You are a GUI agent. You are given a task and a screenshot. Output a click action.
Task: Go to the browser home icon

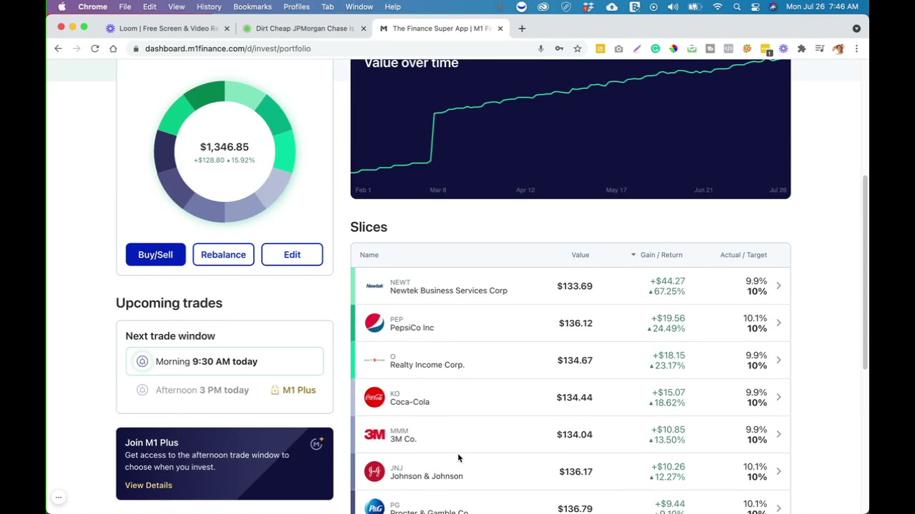point(113,49)
